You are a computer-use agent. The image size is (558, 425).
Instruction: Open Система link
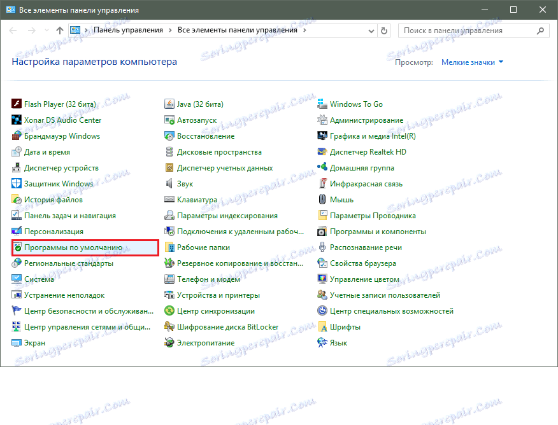tap(39, 279)
